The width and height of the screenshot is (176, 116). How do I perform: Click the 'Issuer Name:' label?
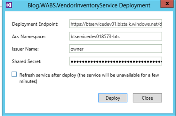pos(25,49)
